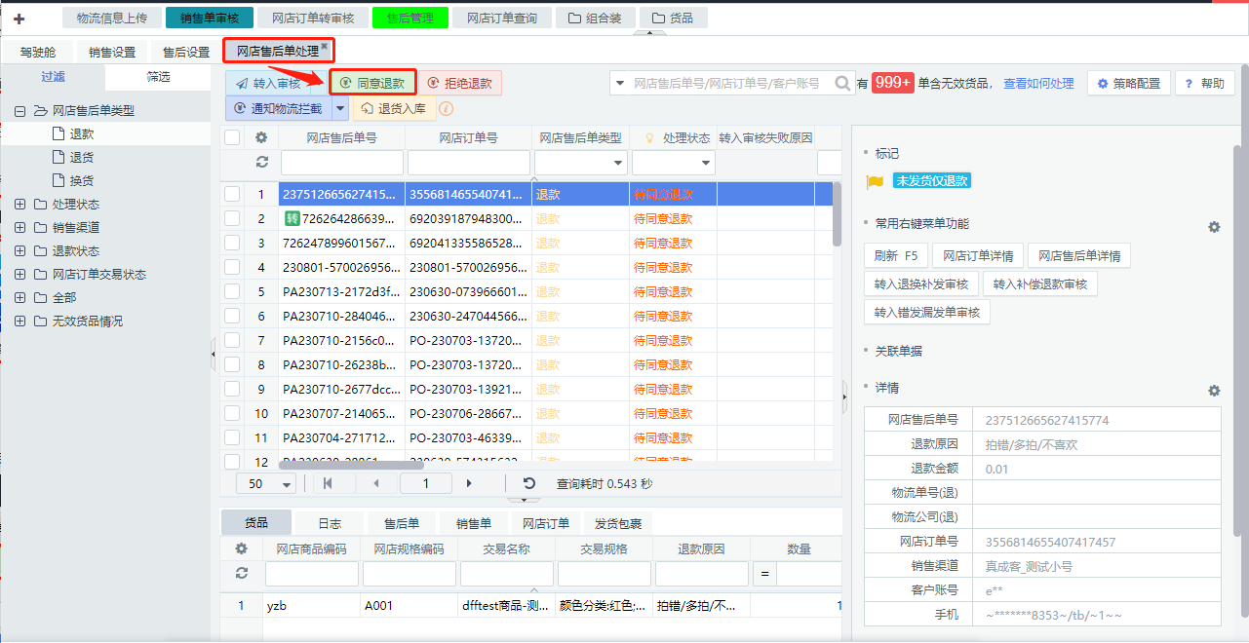Click the yellow flag mark icon
Image resolution: width=1249 pixels, height=643 pixels.
click(x=875, y=181)
